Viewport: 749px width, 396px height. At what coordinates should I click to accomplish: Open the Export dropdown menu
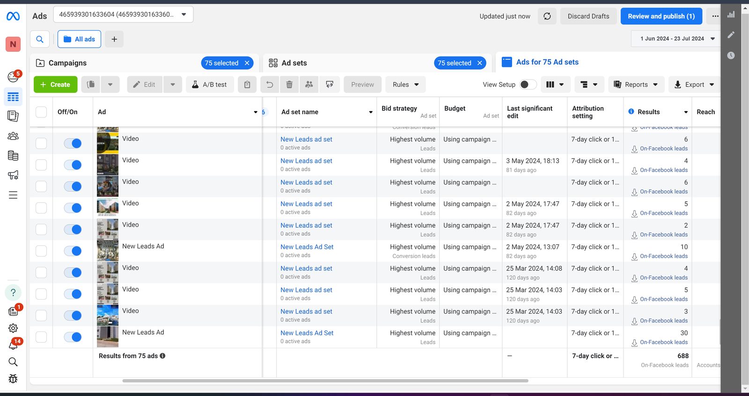coord(694,85)
